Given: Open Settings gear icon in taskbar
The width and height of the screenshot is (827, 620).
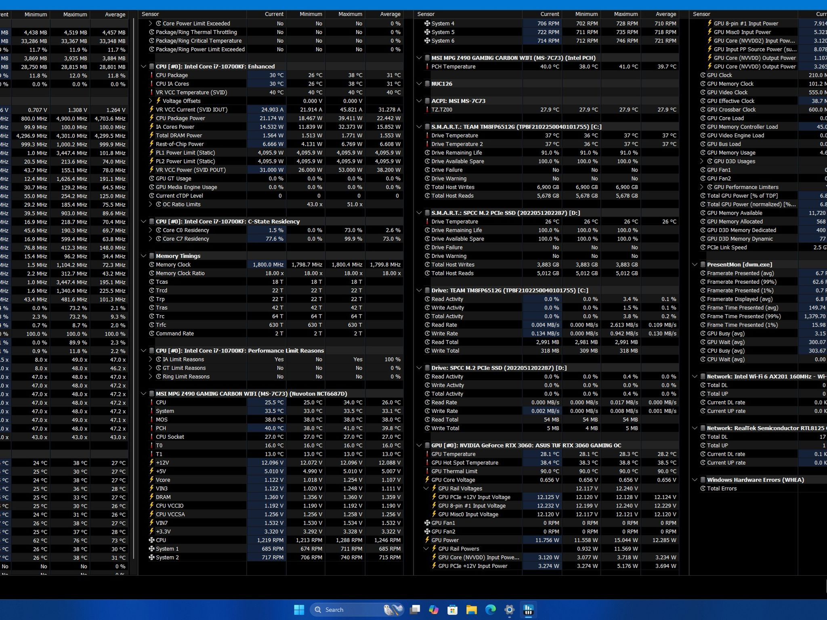Looking at the screenshot, I should coord(509,610).
